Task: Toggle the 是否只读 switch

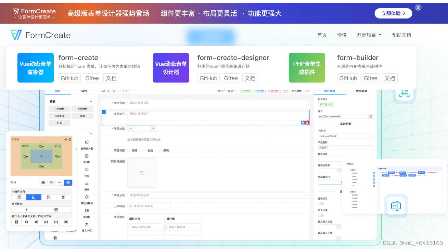Action: (321, 215)
